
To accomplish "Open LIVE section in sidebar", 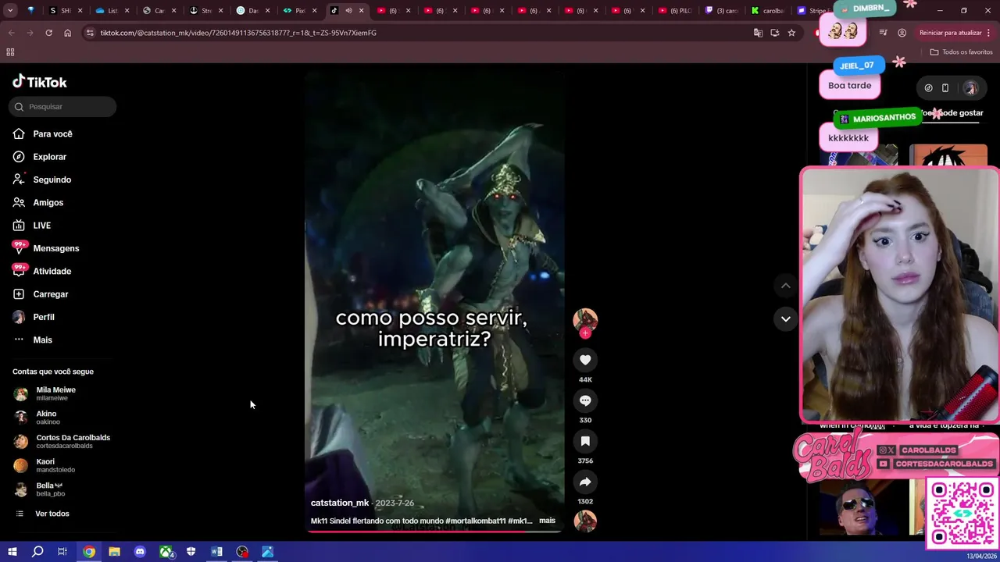I will click(32, 225).
